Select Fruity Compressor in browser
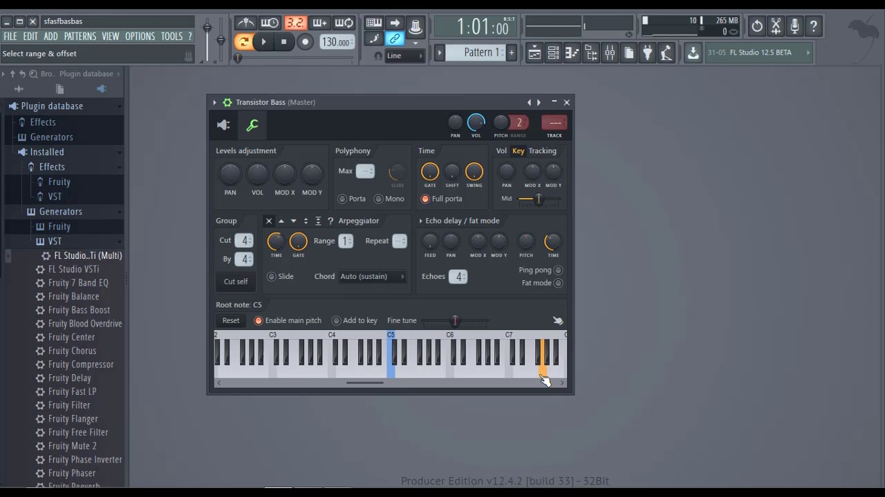Screen dimensions: 885x497 pos(81,364)
